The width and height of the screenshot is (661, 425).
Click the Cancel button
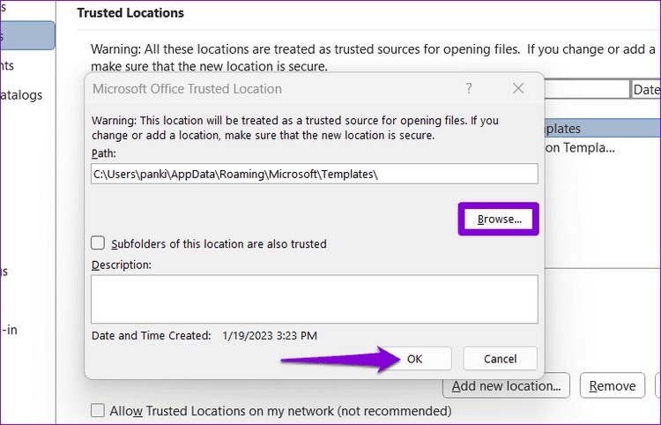pyautogui.click(x=500, y=359)
